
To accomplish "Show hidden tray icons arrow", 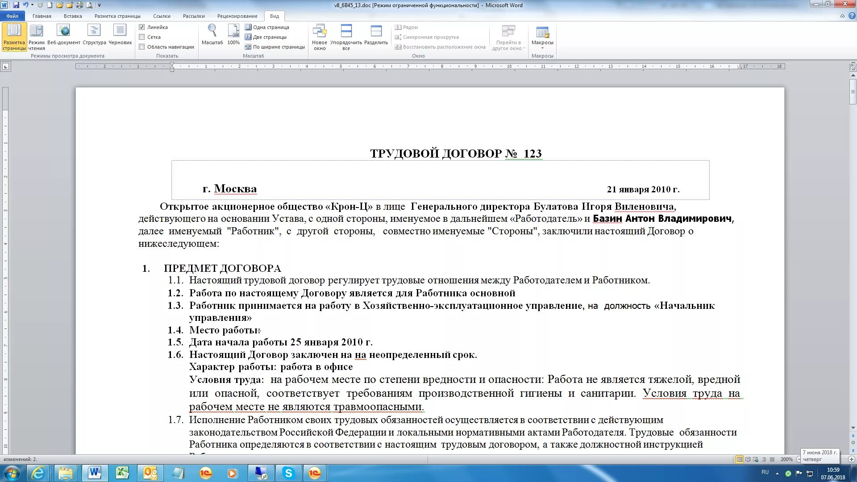I will 777,474.
